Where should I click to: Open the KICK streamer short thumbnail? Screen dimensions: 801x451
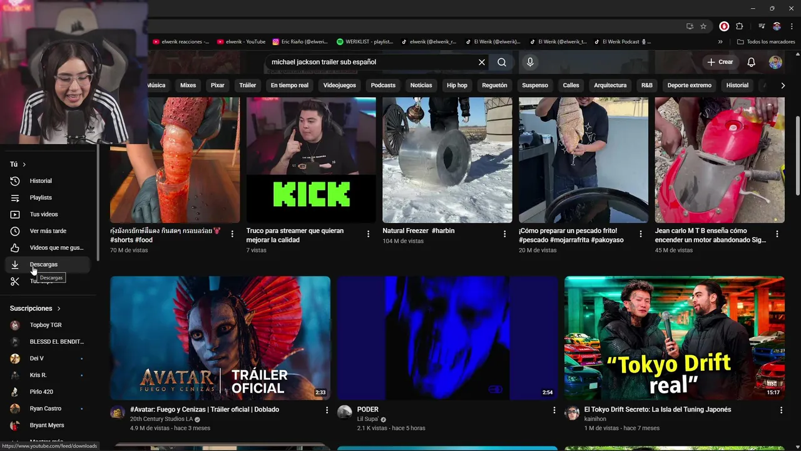point(311,160)
